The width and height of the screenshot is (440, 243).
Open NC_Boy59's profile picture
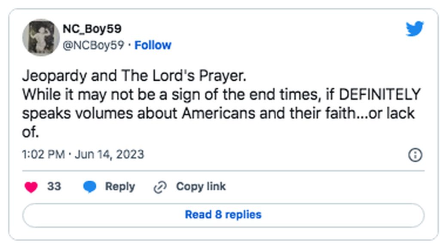[x=41, y=37]
